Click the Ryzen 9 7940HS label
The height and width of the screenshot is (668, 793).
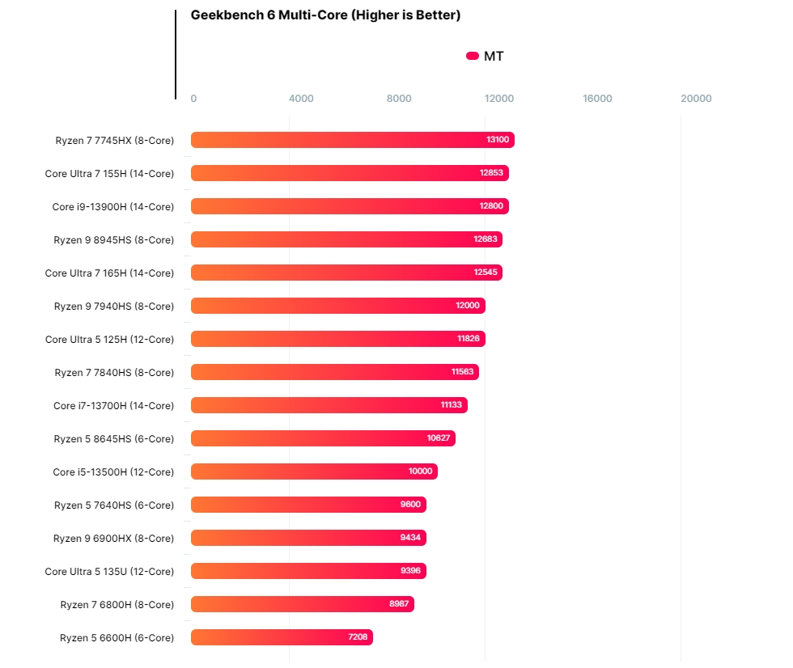tap(114, 307)
